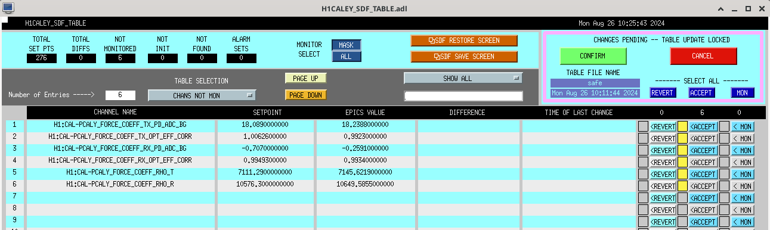770x230 pixels.
Task: Click the table file name 'safe'
Action: point(595,83)
